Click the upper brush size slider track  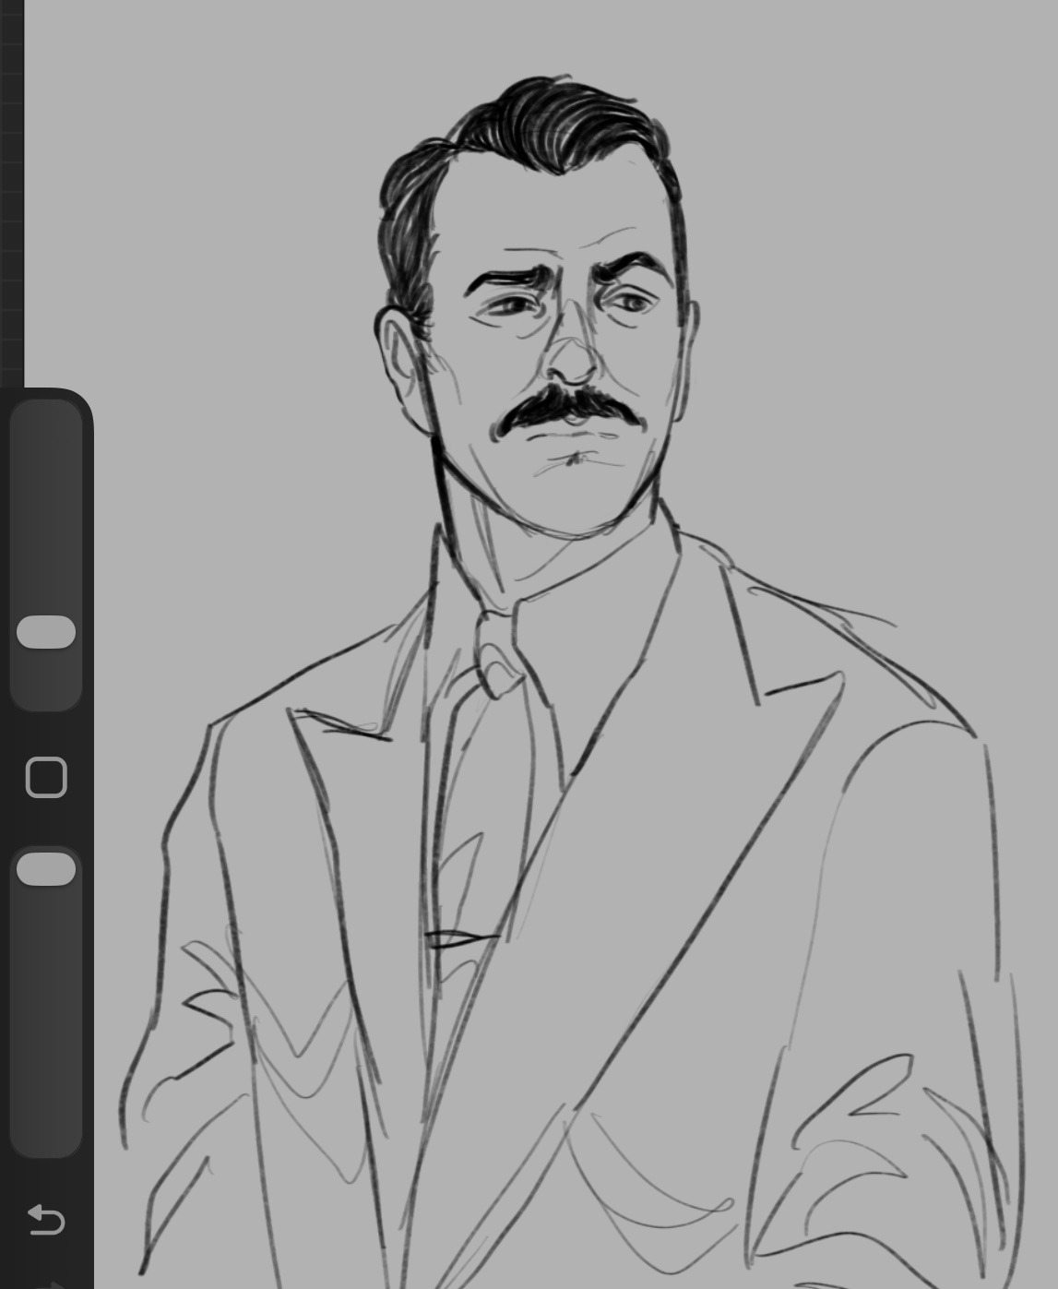coord(46,555)
